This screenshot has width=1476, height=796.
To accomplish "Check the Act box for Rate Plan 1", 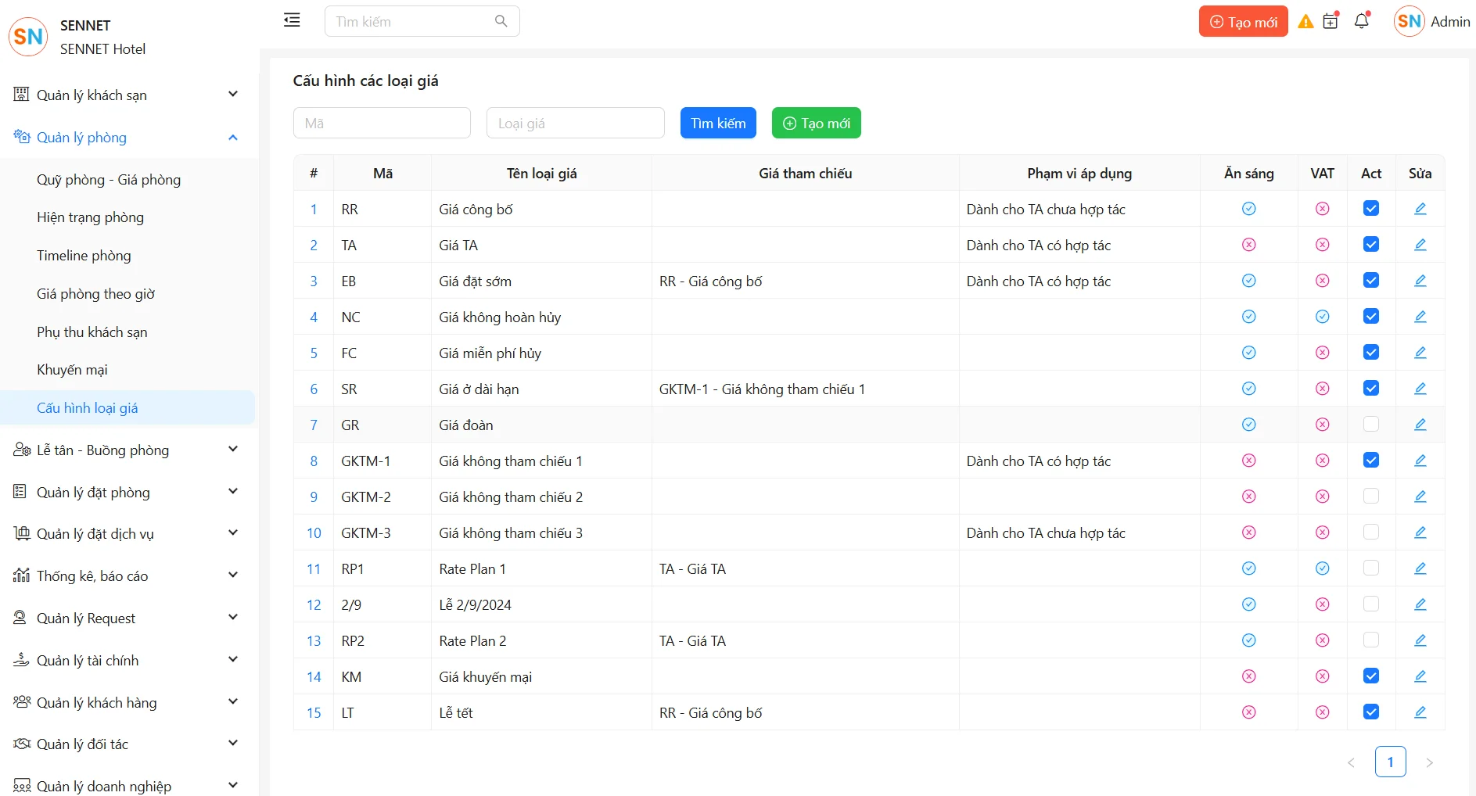I will 1370,568.
